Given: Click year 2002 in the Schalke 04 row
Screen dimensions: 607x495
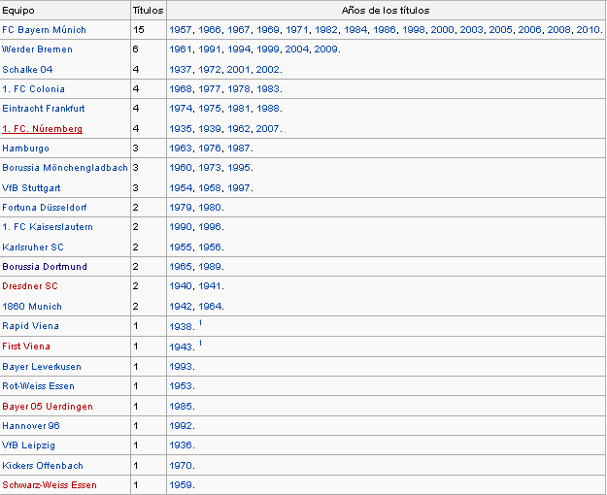Looking at the screenshot, I should [x=267, y=69].
